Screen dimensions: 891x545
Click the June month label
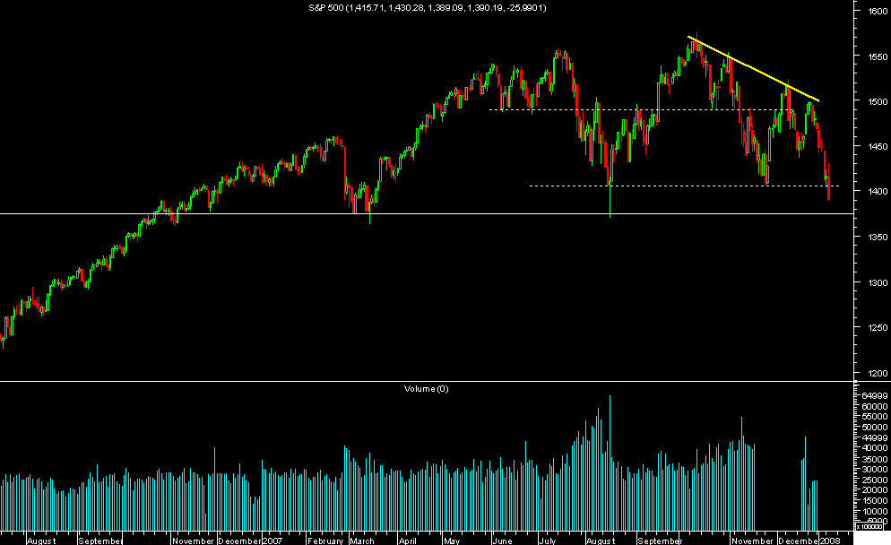point(502,541)
